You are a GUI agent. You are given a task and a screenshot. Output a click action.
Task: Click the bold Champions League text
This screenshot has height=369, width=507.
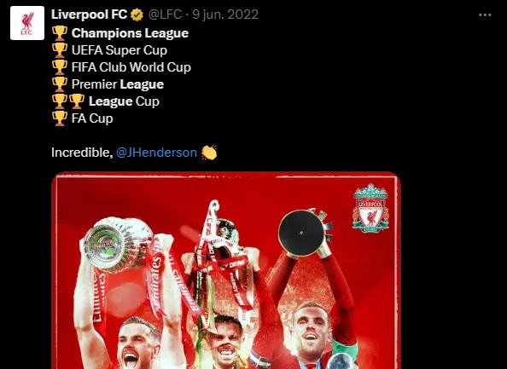pos(130,33)
